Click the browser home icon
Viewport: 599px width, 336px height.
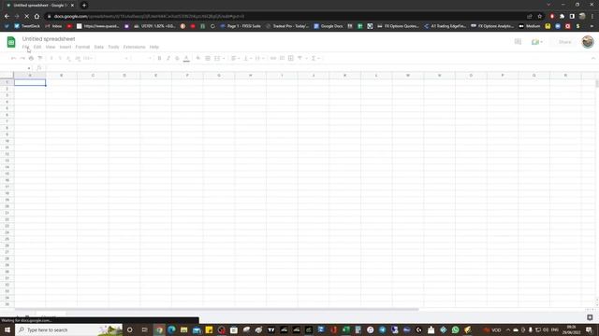[x=37, y=17]
